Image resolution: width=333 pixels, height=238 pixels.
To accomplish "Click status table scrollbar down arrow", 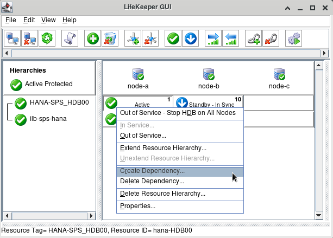I will [x=318, y=215].
